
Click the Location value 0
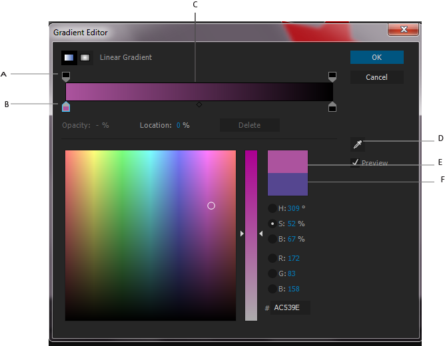point(179,125)
